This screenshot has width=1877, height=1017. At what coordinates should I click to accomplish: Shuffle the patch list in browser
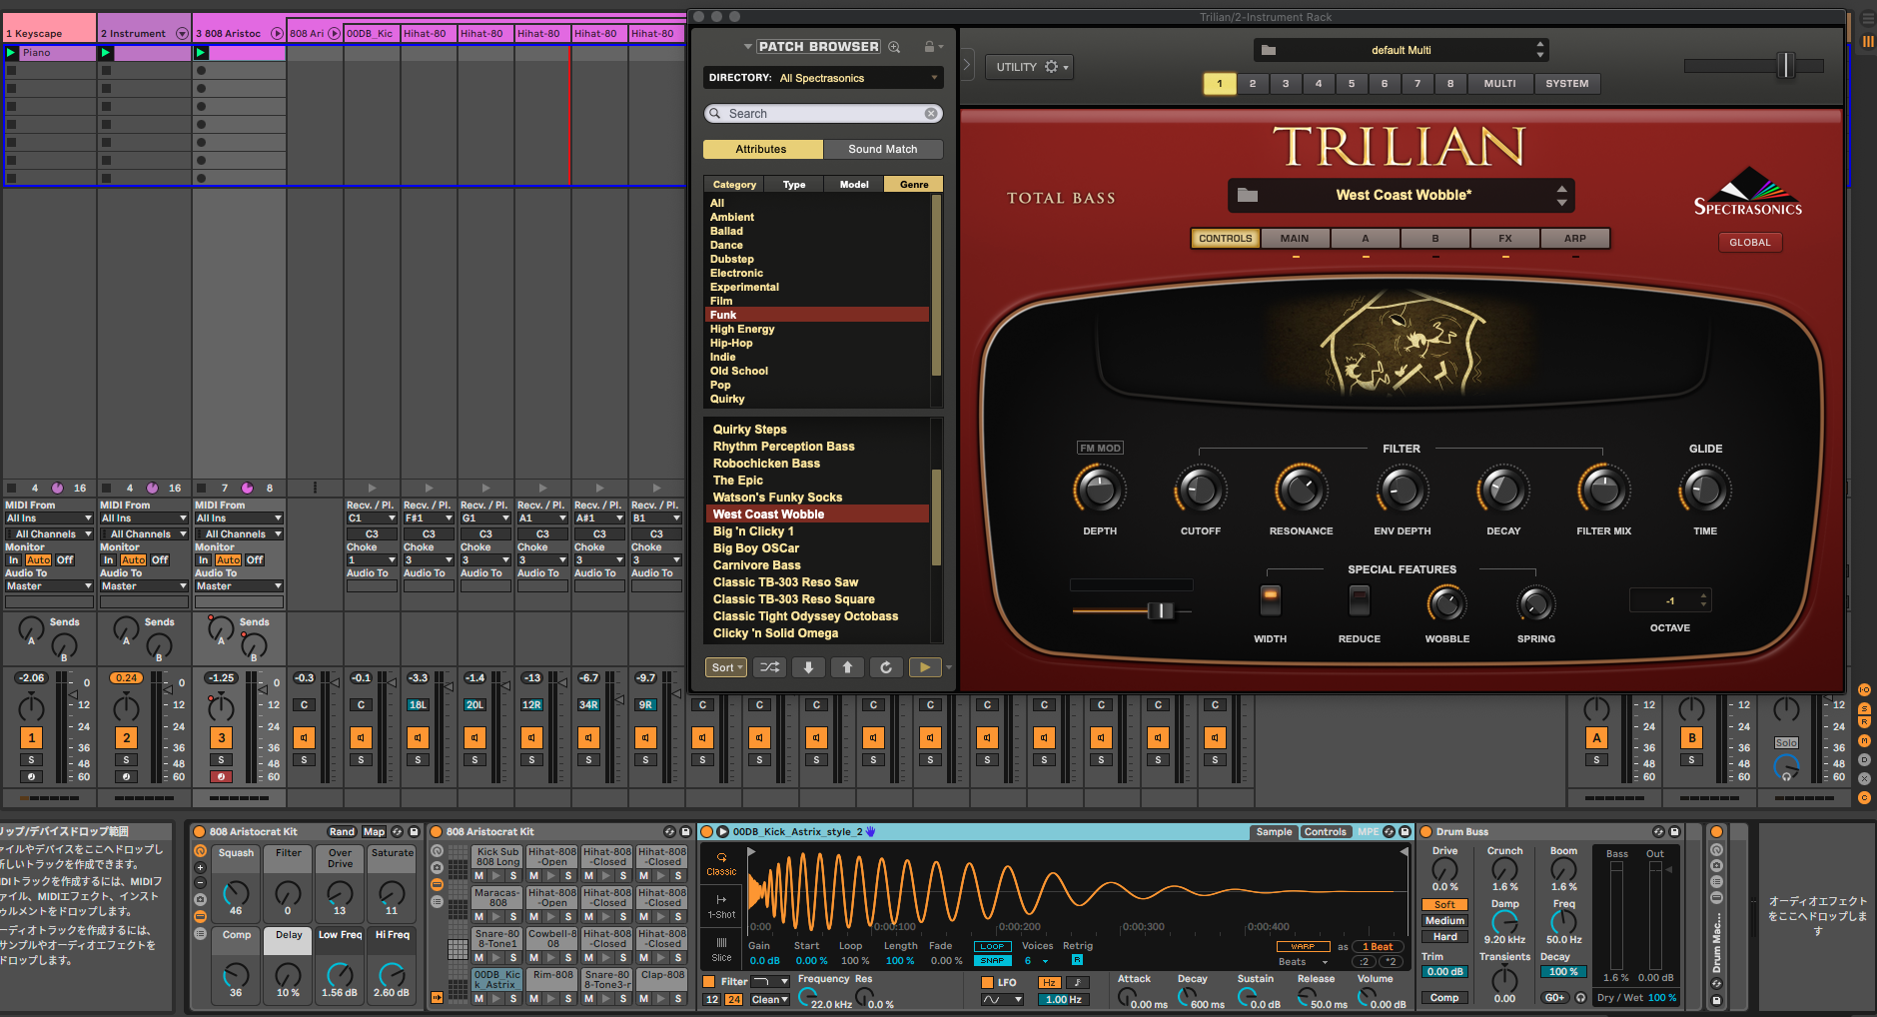[769, 667]
